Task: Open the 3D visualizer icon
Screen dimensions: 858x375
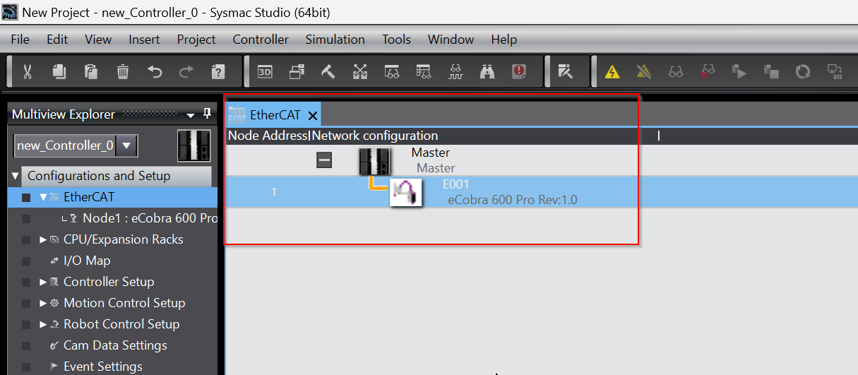Action: [265, 71]
